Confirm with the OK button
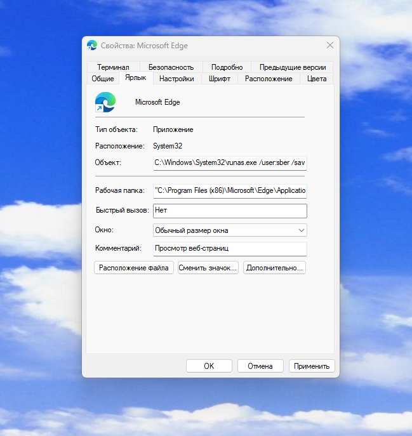Viewport: 412px width, 436px height. tap(209, 366)
